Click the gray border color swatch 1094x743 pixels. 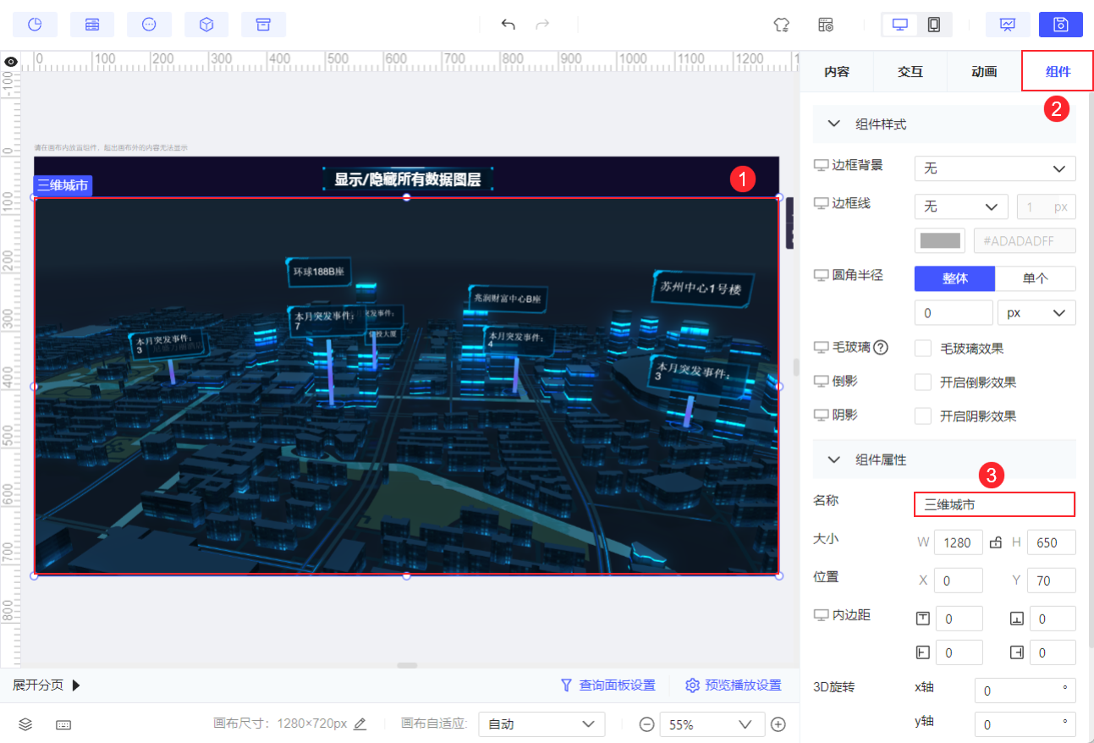(940, 240)
